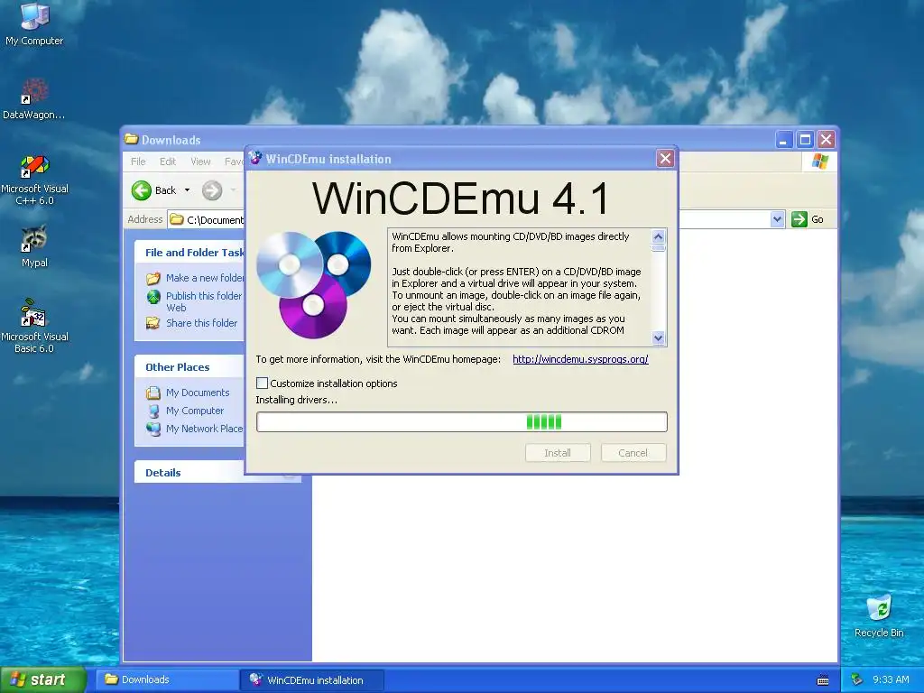
Task: Click the Cancel button in installer
Action: (633, 453)
